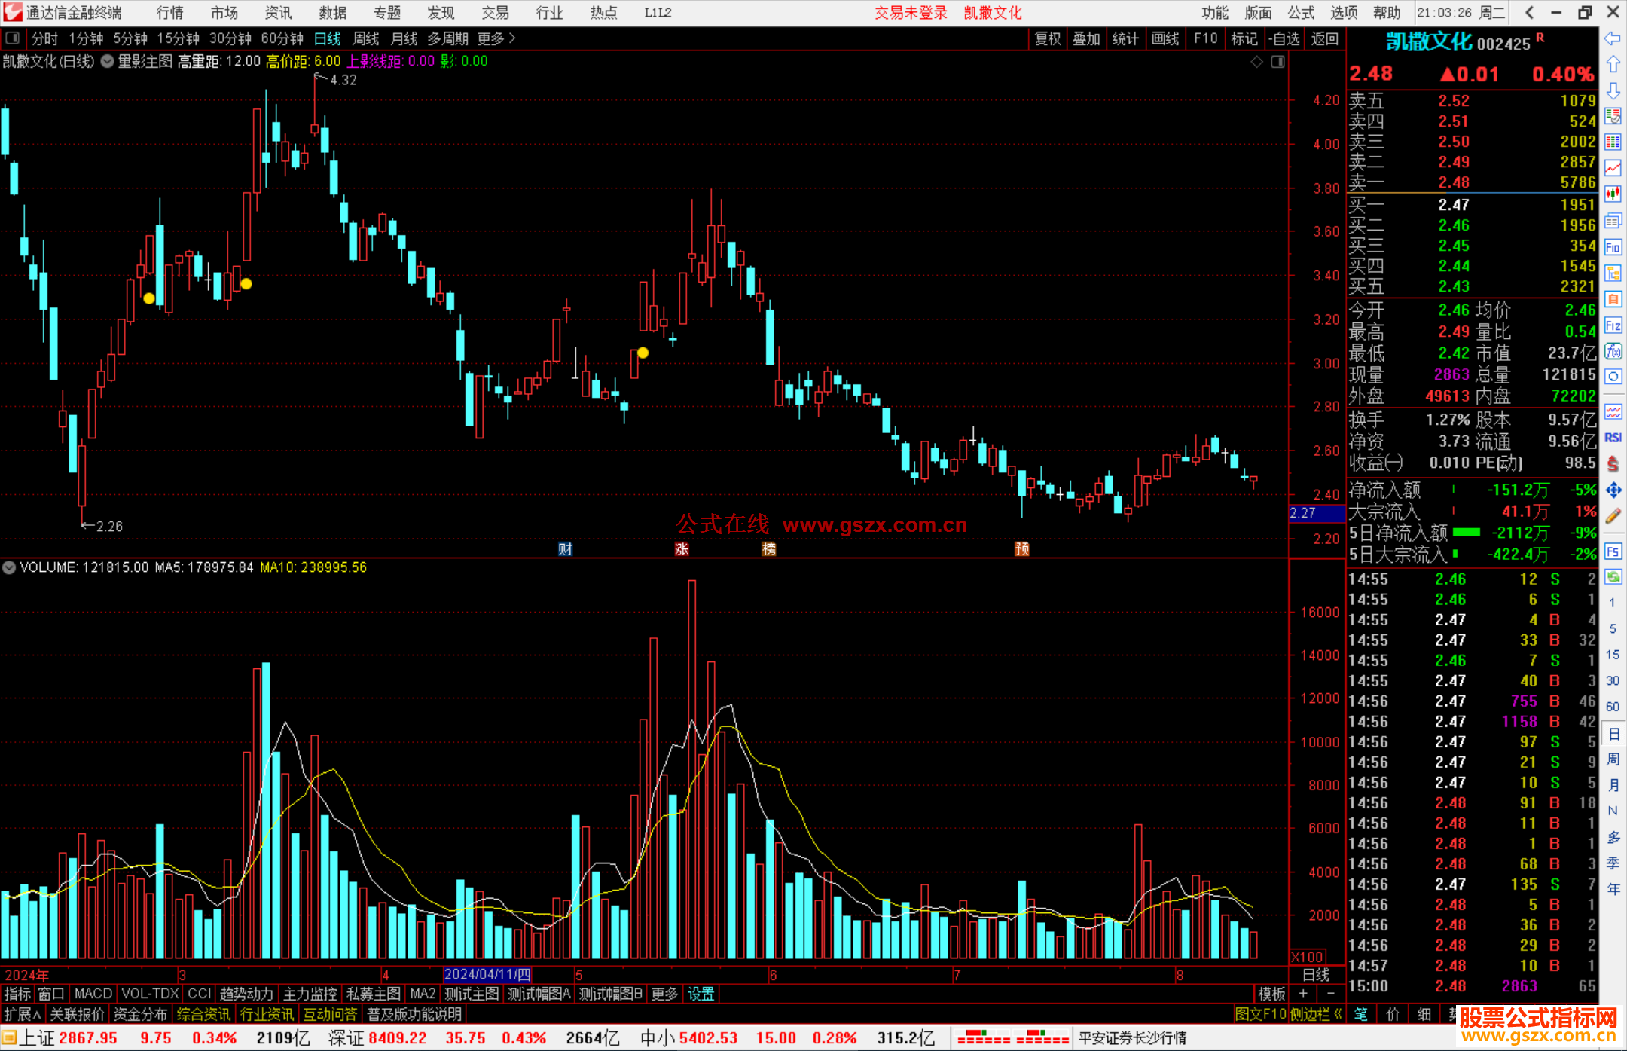Select the pencil drawing tool icon
This screenshot has height=1051, width=1627.
[x=1613, y=516]
